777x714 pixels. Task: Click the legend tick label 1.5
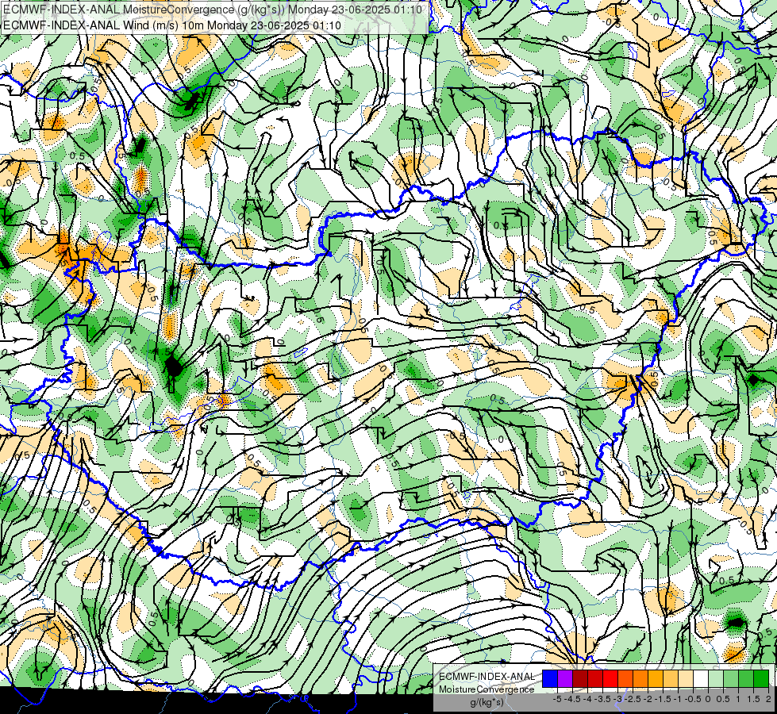click(x=752, y=699)
